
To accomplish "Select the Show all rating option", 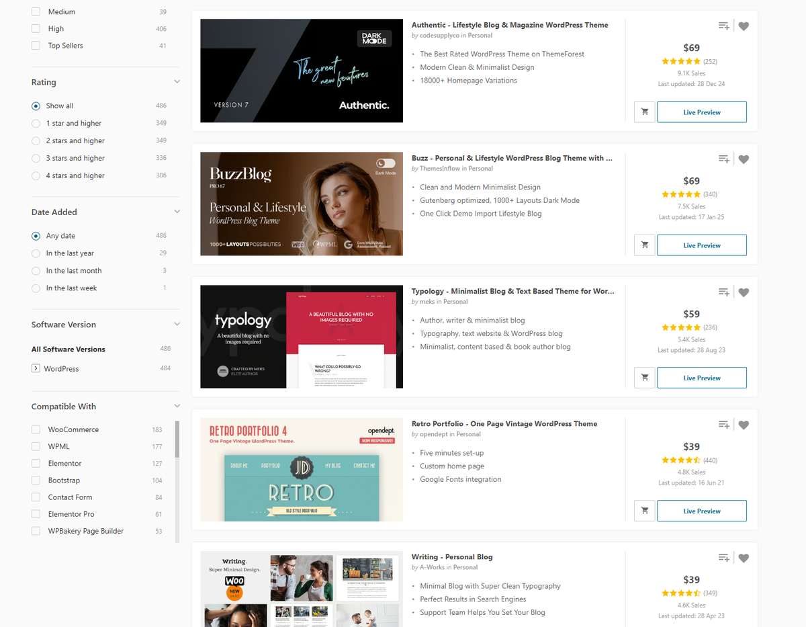I will pos(36,106).
